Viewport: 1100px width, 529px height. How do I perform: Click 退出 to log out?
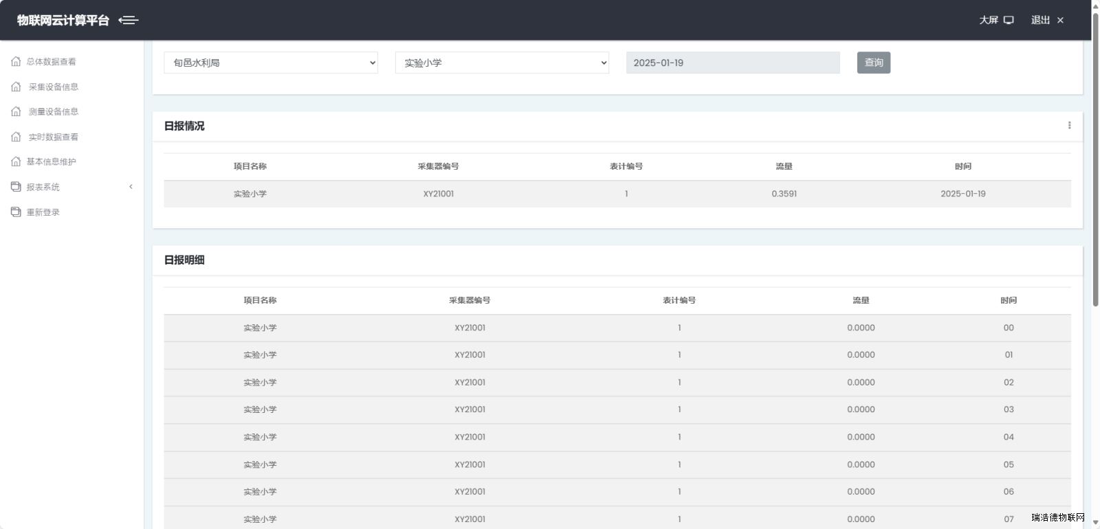click(1046, 20)
